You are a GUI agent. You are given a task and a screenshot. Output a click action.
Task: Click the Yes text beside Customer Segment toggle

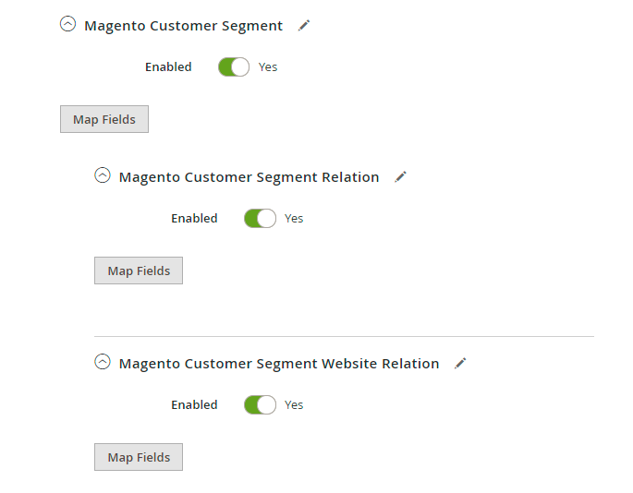(268, 67)
